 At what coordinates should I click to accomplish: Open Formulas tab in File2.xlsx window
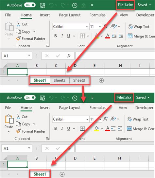97,108
